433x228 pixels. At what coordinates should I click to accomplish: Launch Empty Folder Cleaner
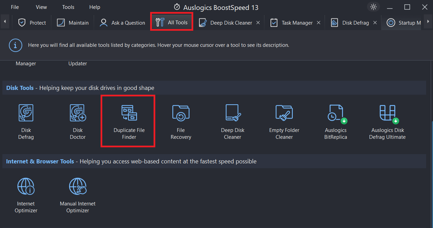(x=284, y=122)
